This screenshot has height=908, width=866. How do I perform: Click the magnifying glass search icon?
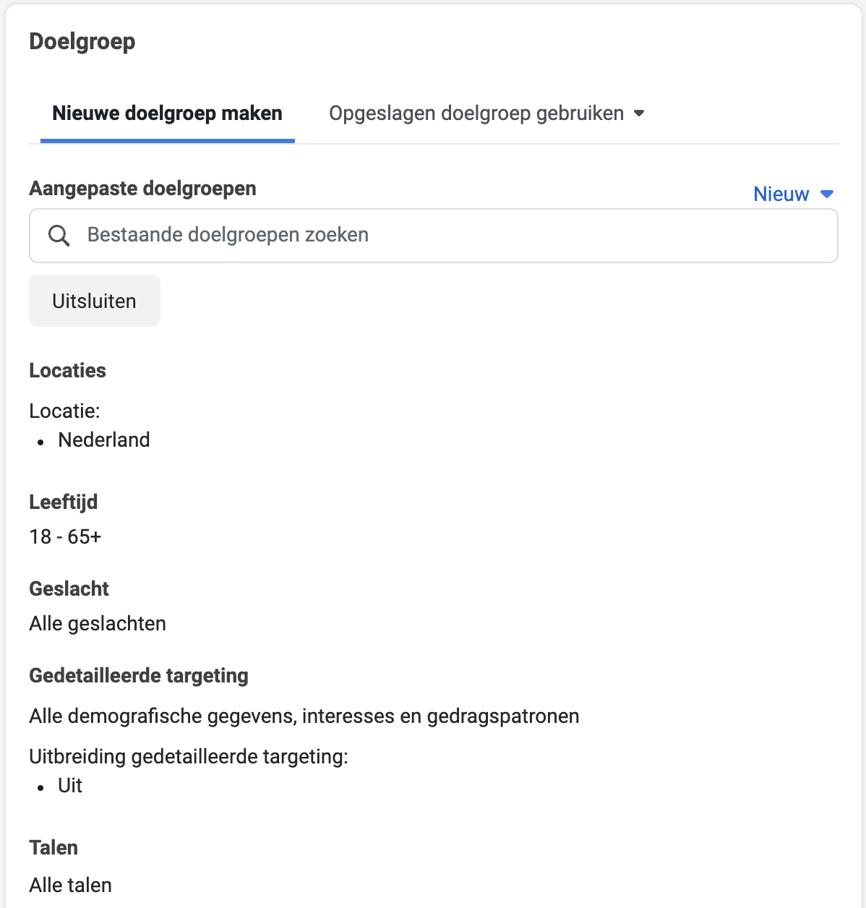point(59,235)
